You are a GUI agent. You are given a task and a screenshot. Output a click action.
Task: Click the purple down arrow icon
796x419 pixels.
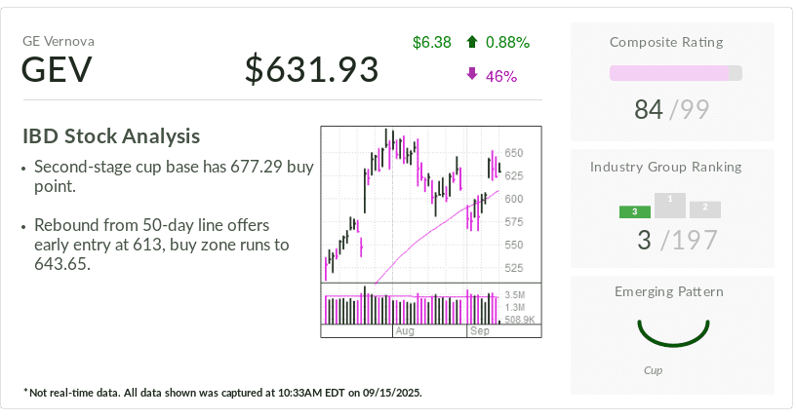(472, 74)
